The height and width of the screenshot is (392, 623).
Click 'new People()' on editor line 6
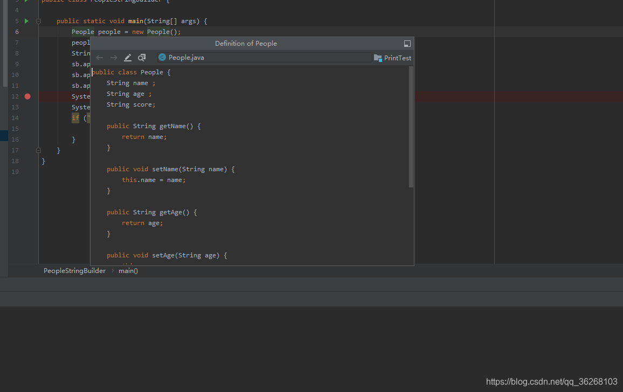pos(155,32)
